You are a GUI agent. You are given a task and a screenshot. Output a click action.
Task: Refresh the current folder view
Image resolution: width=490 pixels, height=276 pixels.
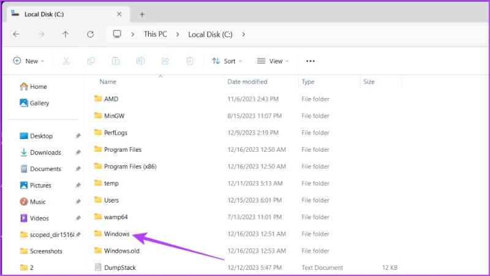point(90,34)
